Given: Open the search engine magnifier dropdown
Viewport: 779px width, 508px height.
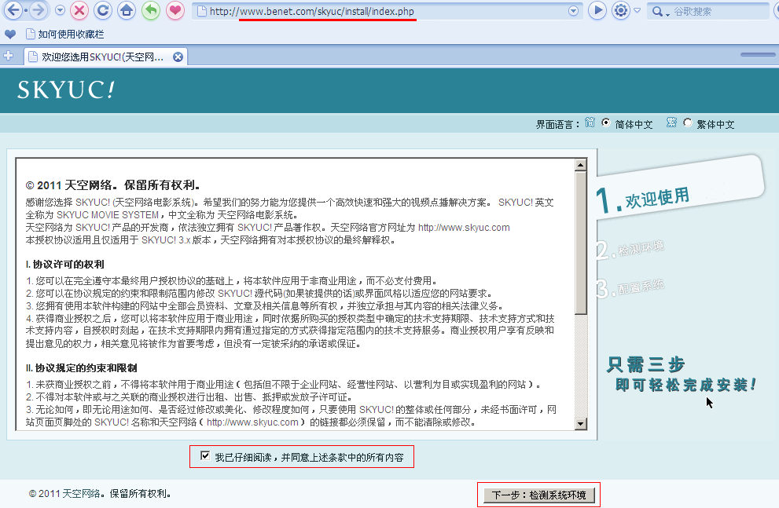Looking at the screenshot, I should (x=660, y=12).
